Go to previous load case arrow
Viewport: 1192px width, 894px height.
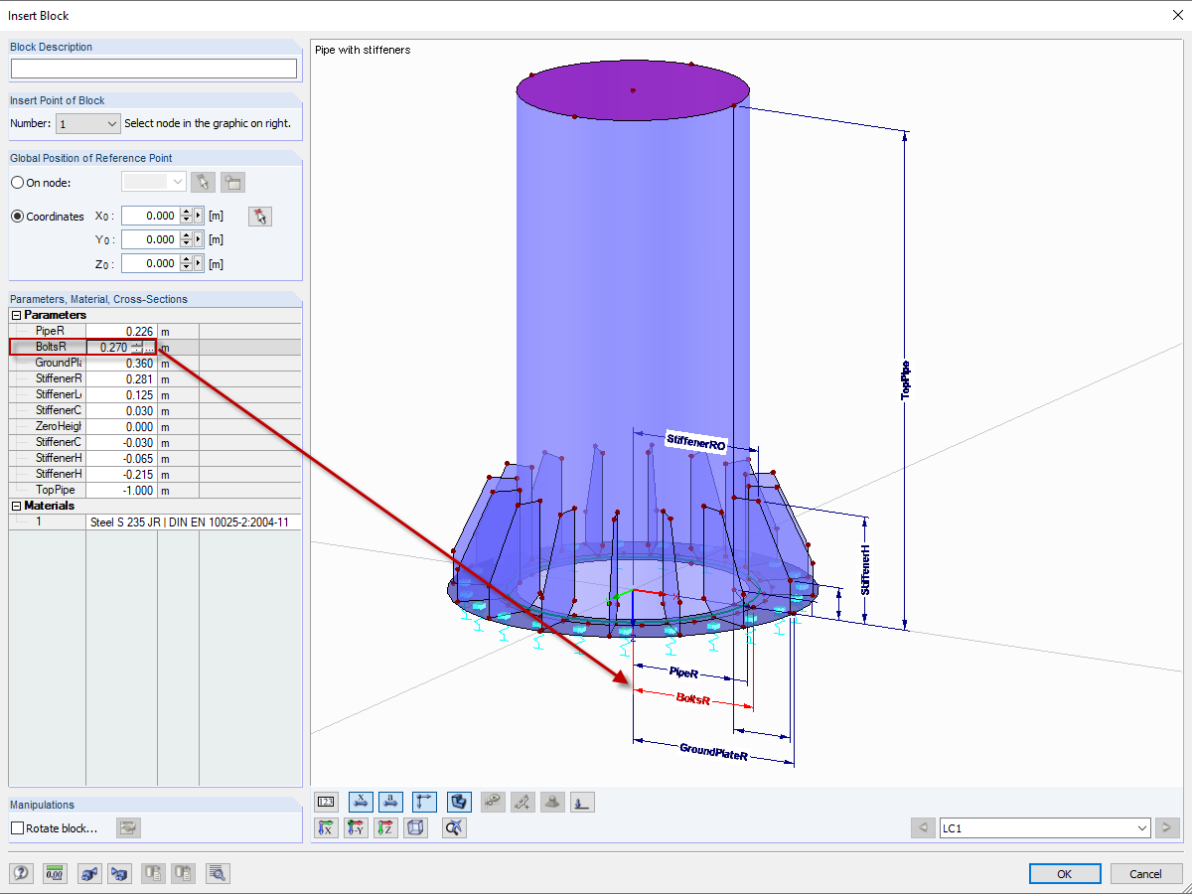tap(923, 827)
